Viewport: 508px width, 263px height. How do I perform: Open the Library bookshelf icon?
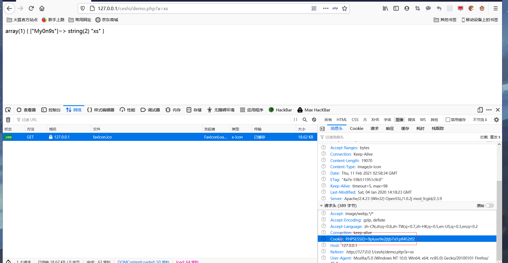tap(385, 9)
